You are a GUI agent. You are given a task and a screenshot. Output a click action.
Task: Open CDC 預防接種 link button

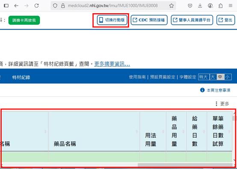(x=149, y=20)
